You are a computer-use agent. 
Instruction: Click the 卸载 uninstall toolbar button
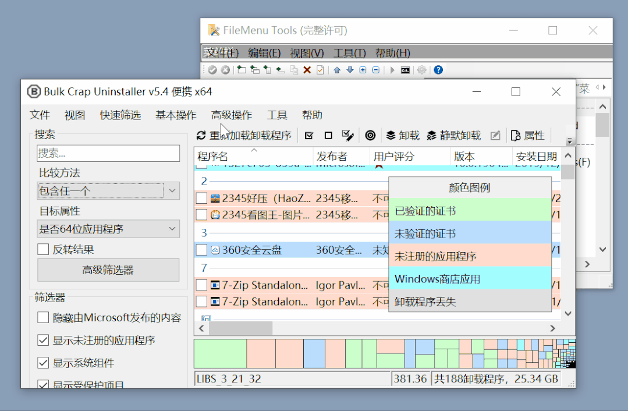403,136
